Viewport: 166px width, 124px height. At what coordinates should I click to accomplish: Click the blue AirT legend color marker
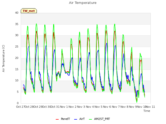point(75,119)
